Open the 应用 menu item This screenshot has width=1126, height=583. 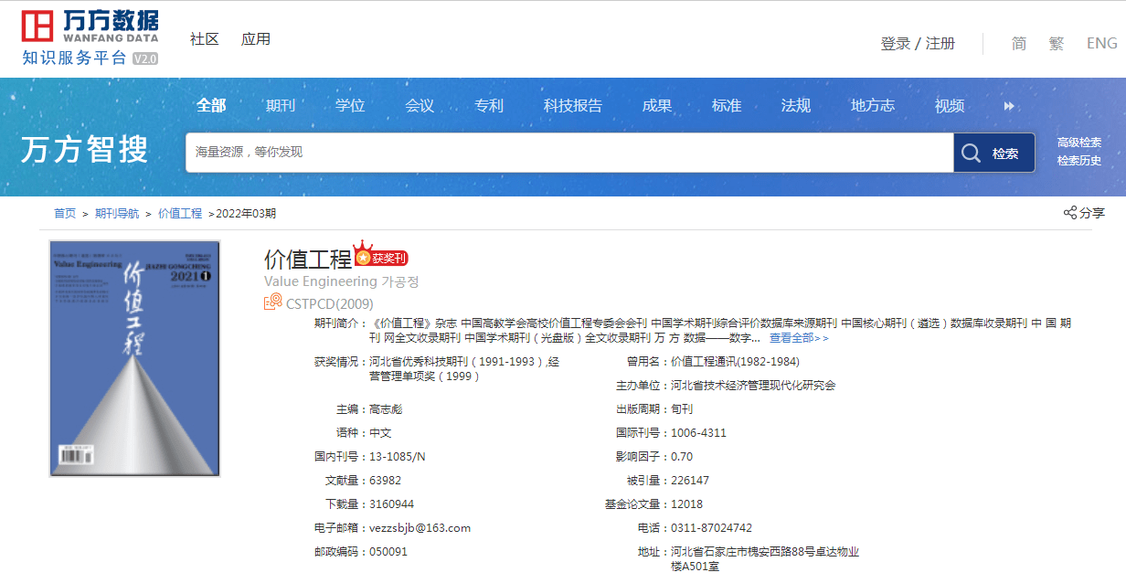point(256,39)
